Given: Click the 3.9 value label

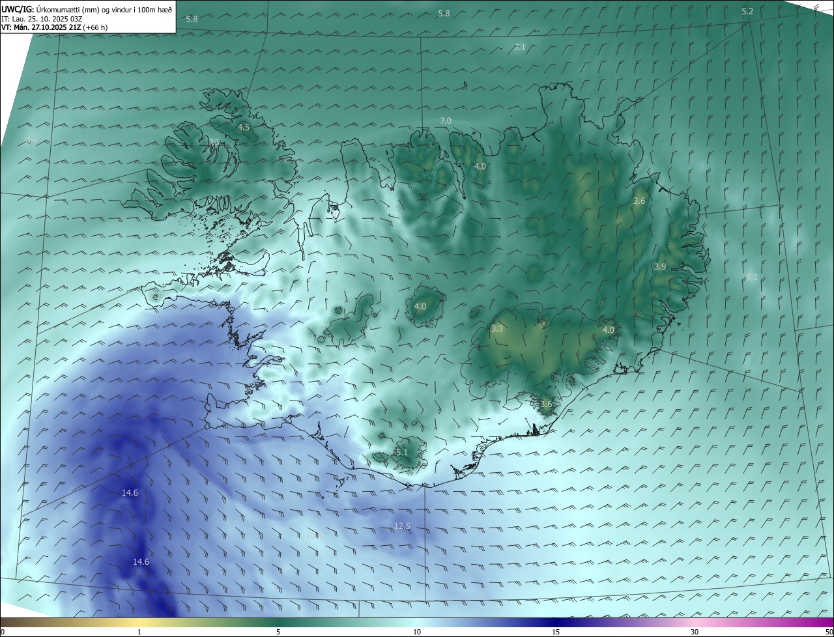Looking at the screenshot, I should point(660,267).
